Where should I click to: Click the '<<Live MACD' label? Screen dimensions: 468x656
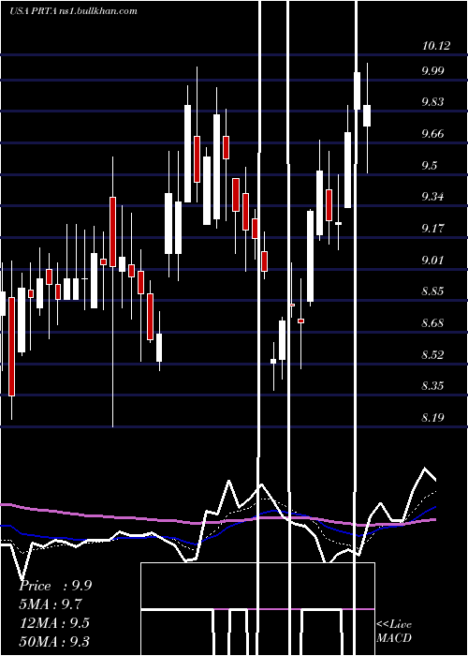[x=394, y=631]
